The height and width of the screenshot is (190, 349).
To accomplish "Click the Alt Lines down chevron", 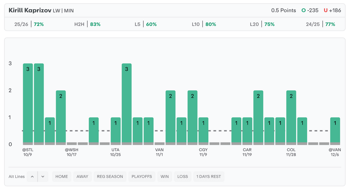I will 43,176.
